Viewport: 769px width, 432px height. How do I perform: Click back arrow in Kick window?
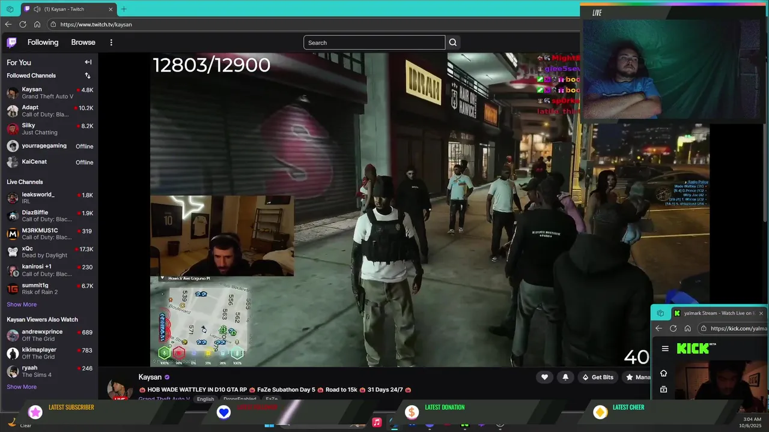coord(658,328)
